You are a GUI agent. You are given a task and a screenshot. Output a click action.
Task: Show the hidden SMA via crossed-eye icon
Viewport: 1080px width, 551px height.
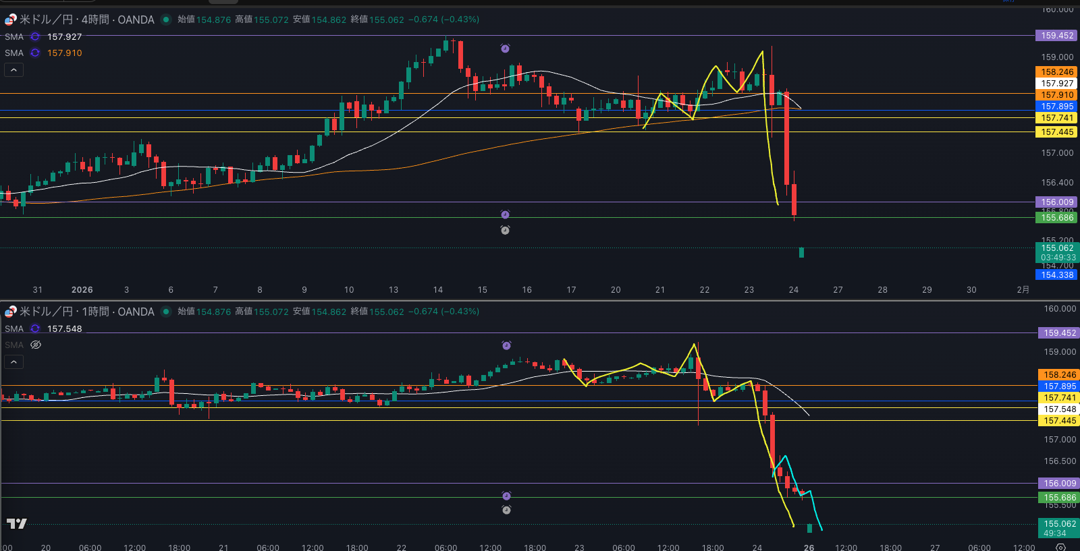[36, 345]
